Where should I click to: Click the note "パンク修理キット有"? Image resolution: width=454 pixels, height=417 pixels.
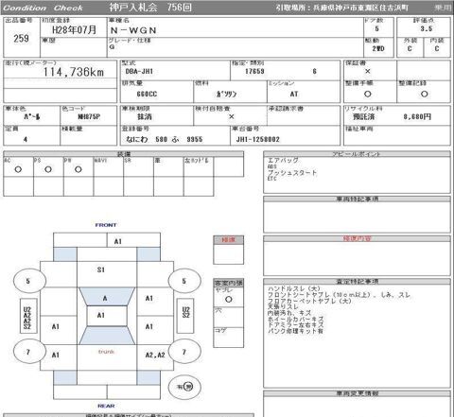click(x=295, y=331)
